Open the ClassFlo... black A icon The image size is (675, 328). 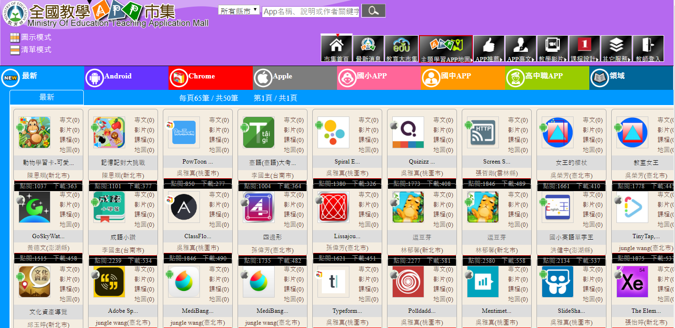click(184, 207)
